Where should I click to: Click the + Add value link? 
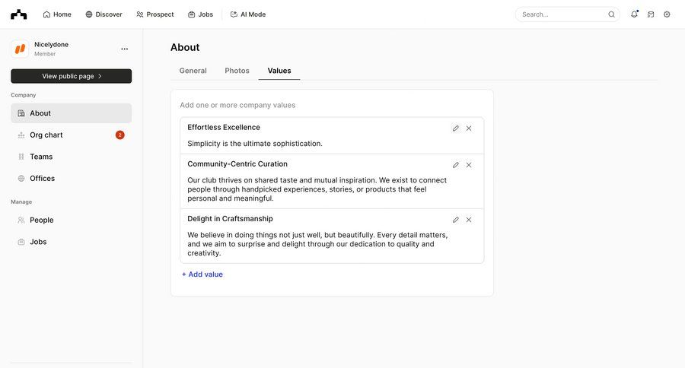coord(202,274)
